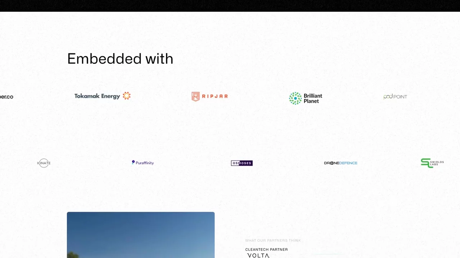Click the Volta logo
The width and height of the screenshot is (460, 258).
258,255
